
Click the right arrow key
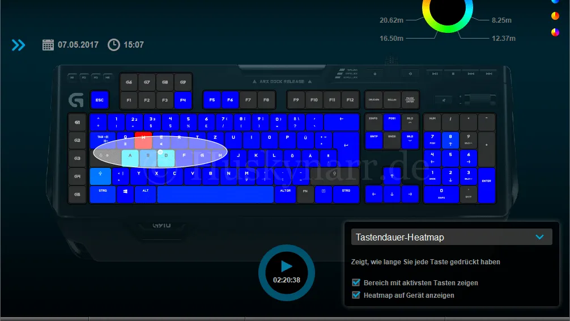(410, 195)
